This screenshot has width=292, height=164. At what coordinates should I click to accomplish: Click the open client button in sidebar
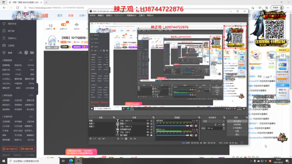click(x=10, y=149)
